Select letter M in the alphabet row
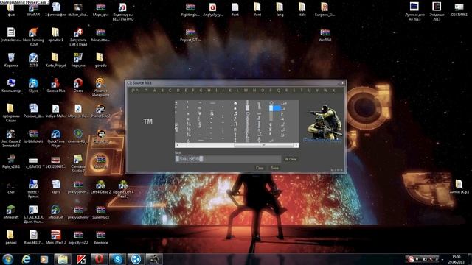 (246, 90)
